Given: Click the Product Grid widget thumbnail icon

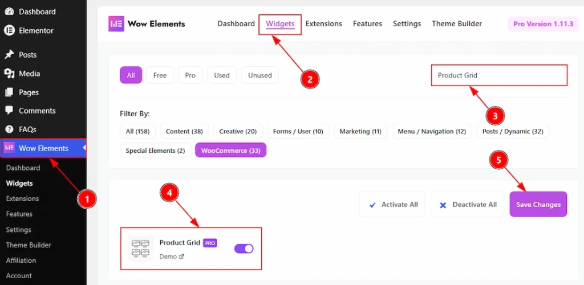Looking at the screenshot, I should pyautogui.click(x=140, y=249).
